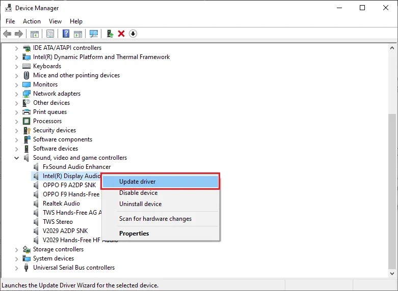Click the Back arrow toolbar icon
Viewport: 398px width, 291px height.
pos(7,34)
